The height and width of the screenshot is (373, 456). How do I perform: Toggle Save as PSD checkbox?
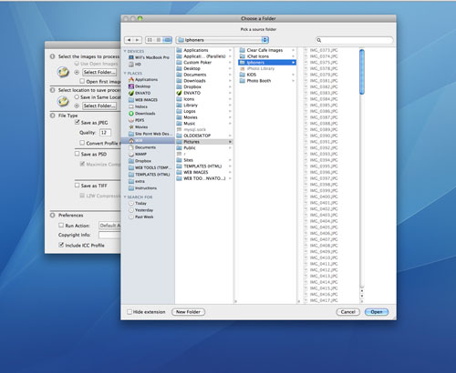[78, 154]
